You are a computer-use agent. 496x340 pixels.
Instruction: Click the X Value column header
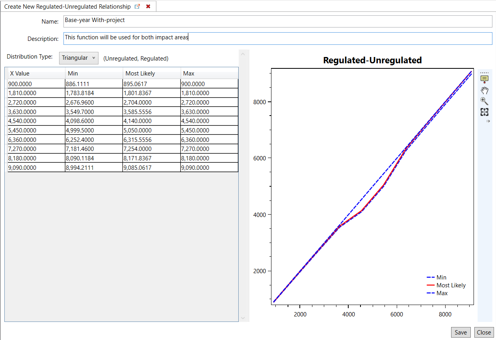pyautogui.click(x=37, y=73)
